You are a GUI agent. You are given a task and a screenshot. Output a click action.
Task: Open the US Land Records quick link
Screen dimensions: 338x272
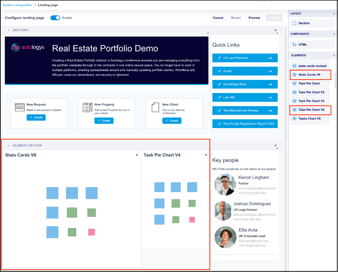[245, 58]
